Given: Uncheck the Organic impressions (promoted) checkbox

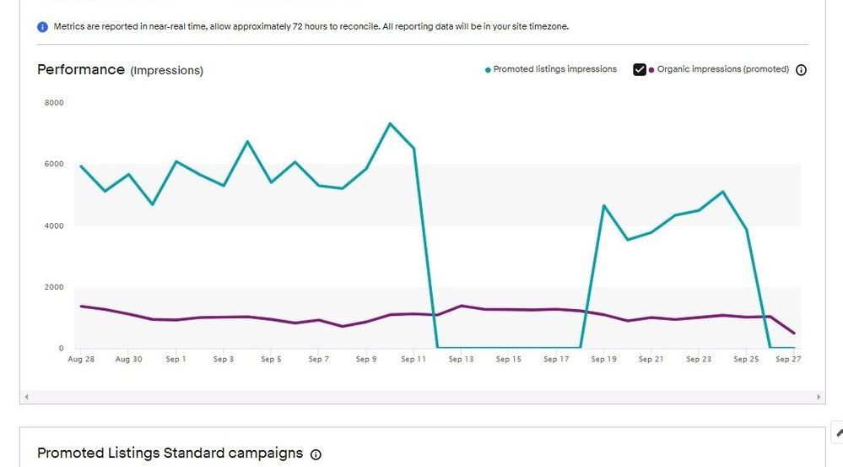Looking at the screenshot, I should (x=640, y=70).
